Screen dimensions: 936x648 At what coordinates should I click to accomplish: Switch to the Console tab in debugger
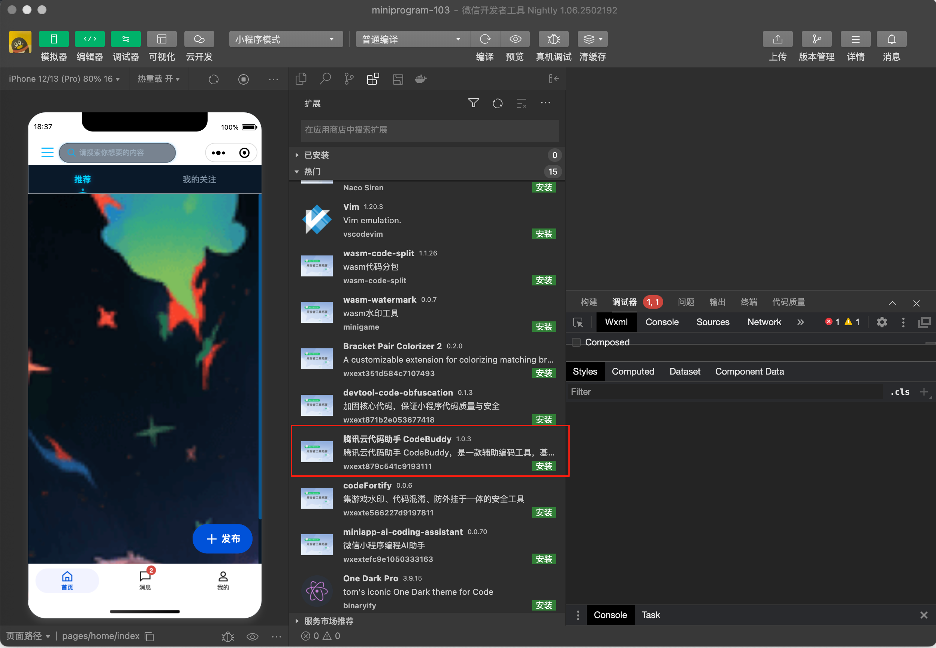click(x=662, y=322)
